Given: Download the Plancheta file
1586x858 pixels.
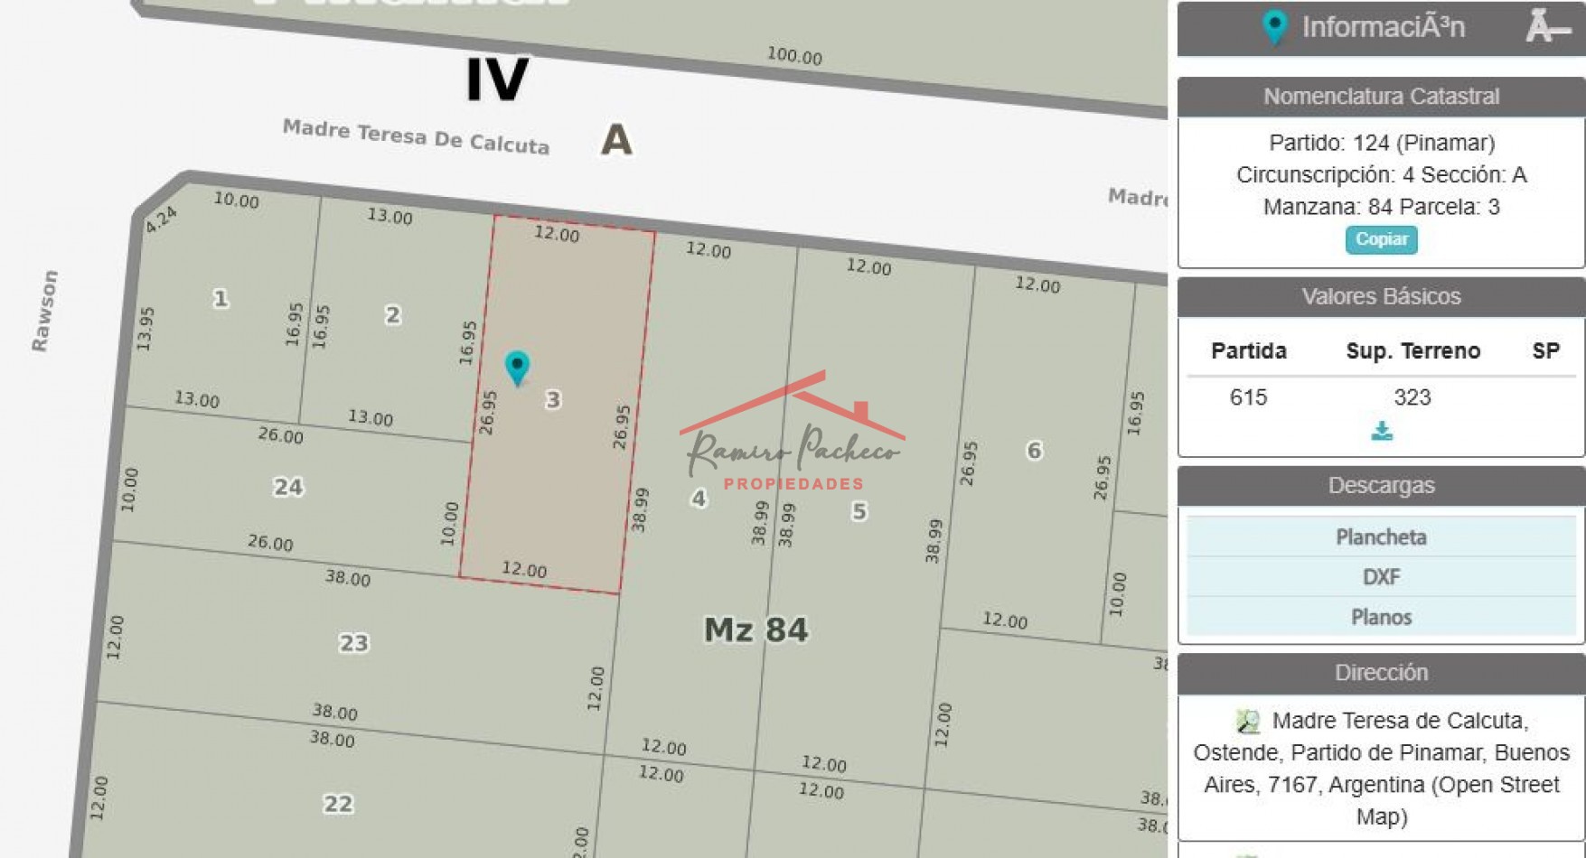Looking at the screenshot, I should tap(1380, 537).
